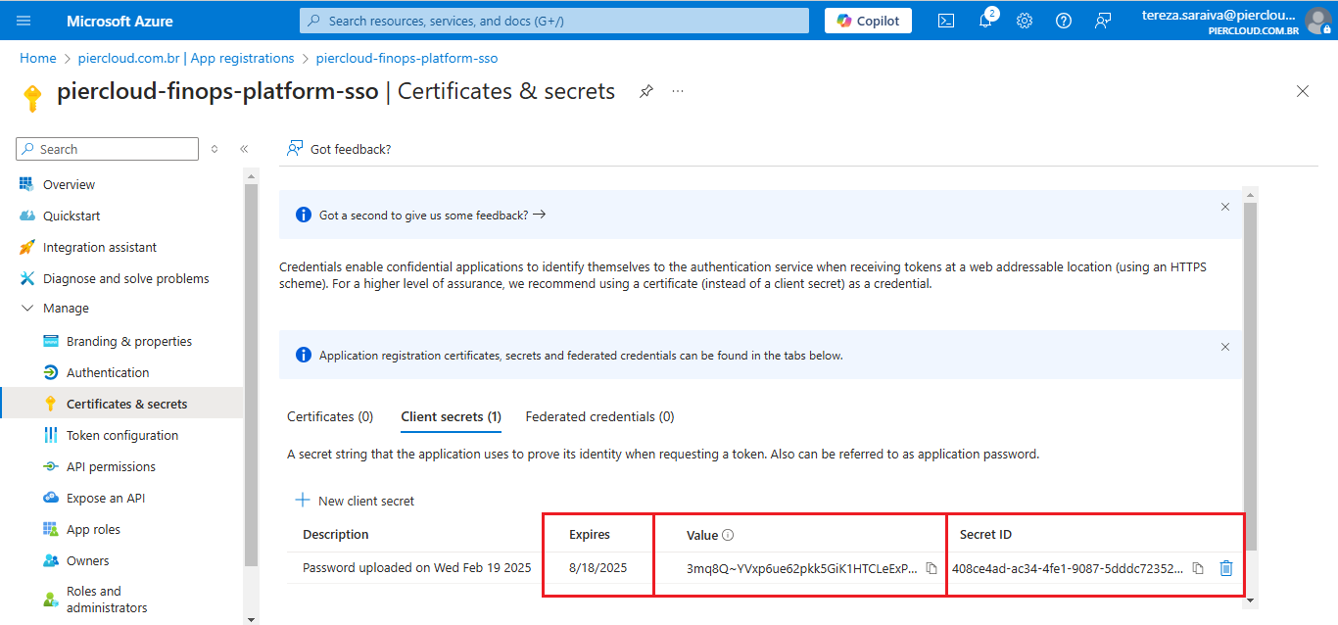Navigate to Home breadcrumb link
This screenshot has width=1338, height=625.
pos(38,58)
